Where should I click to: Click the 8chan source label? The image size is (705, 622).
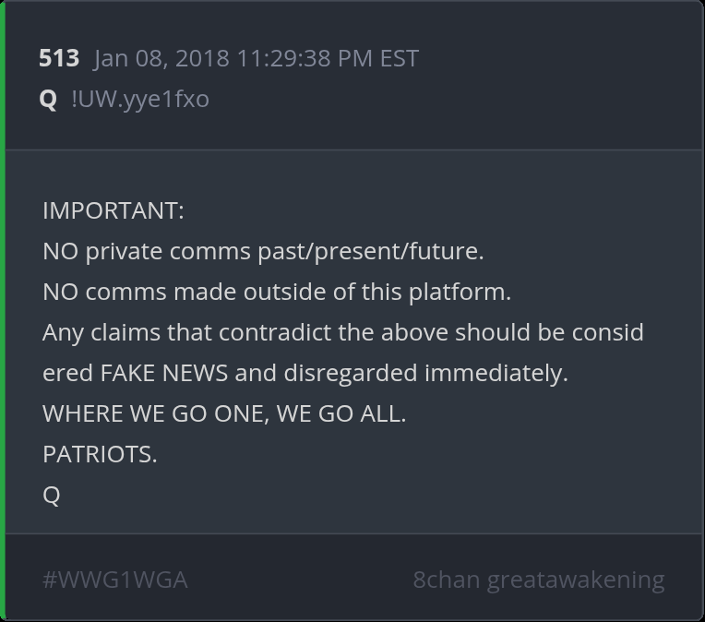pyautogui.click(x=446, y=580)
